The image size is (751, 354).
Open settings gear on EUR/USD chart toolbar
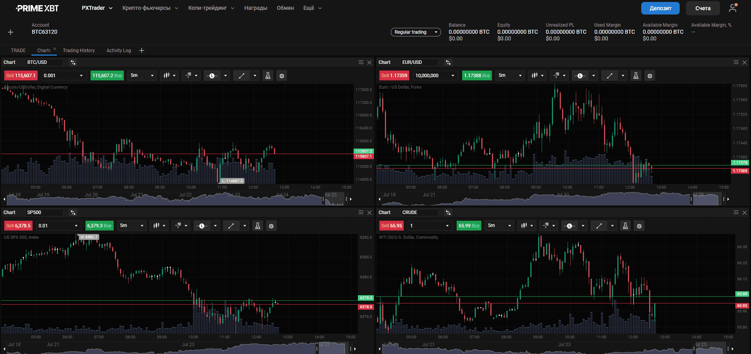650,76
